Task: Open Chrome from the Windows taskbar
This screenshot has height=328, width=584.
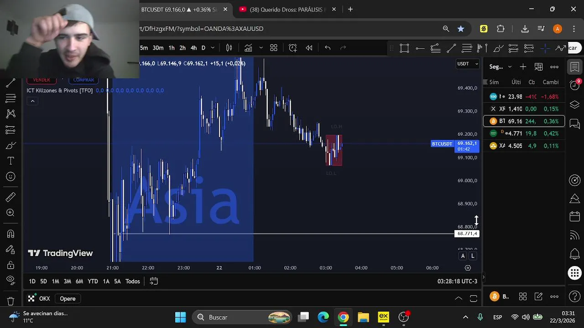Action: 343,317
